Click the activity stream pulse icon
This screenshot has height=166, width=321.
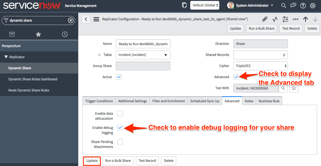(x=275, y=19)
